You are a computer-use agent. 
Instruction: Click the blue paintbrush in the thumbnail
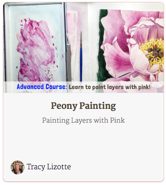(x=81, y=56)
